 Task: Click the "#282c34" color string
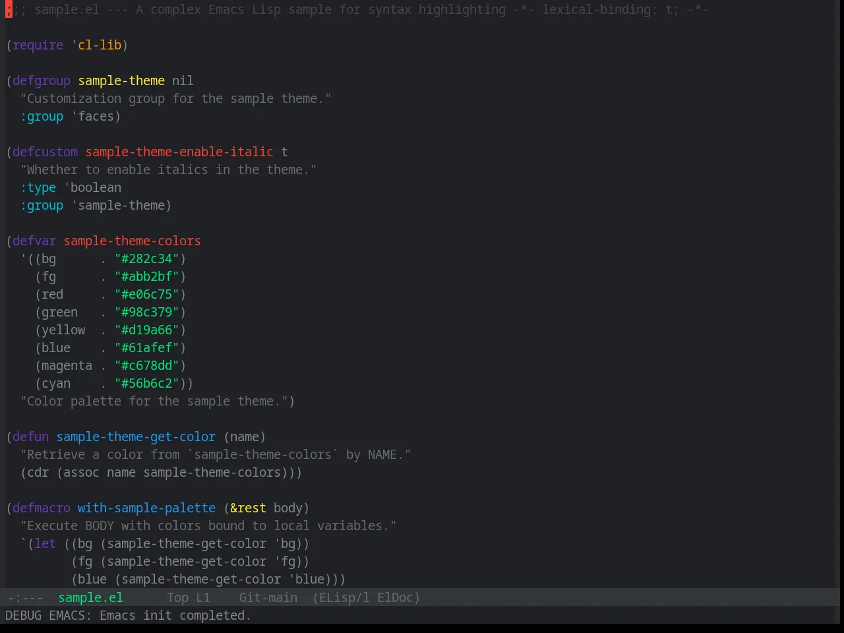[x=147, y=258]
